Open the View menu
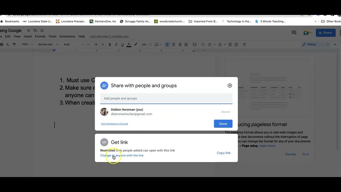The height and width of the screenshot is (192, 341). point(17,37)
